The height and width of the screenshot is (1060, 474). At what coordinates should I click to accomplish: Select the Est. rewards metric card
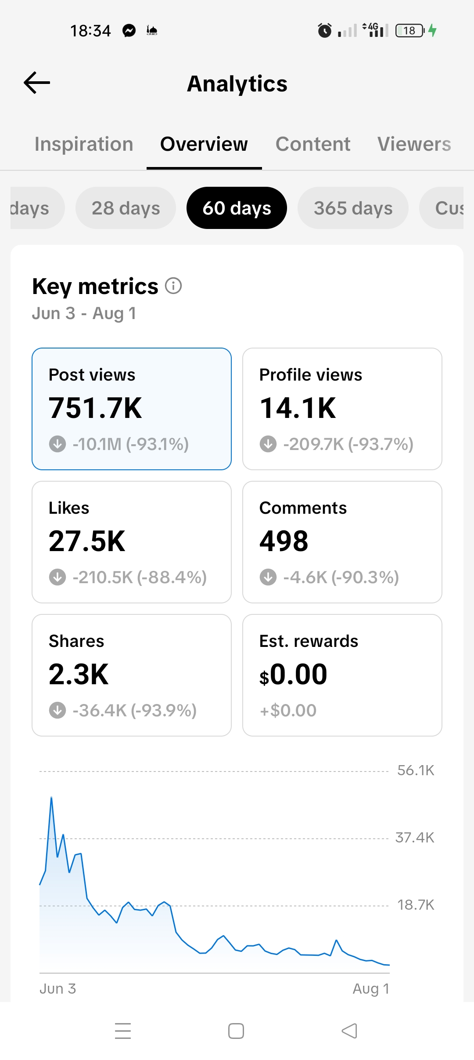click(x=342, y=675)
